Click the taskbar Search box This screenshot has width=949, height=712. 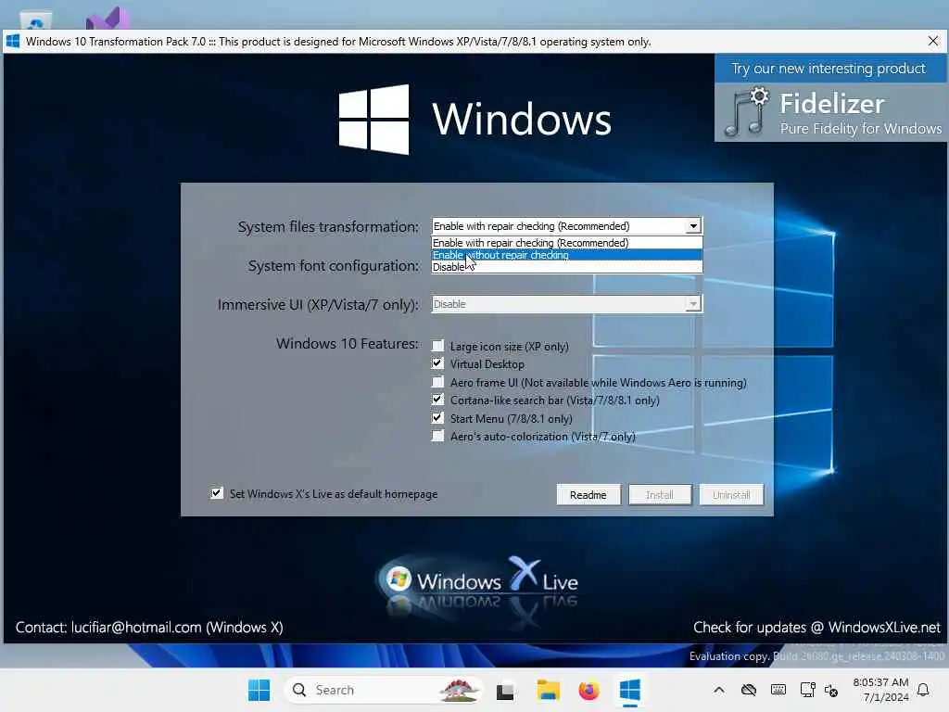(383, 690)
